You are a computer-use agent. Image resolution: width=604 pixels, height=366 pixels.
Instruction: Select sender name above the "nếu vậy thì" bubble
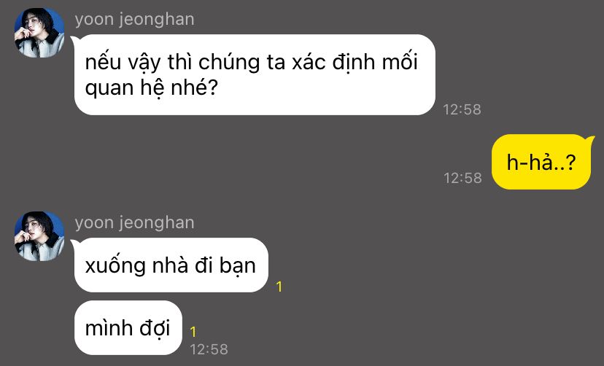pos(134,20)
